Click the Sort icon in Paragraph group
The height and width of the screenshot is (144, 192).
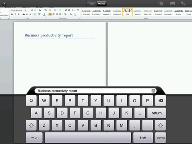(74, 10)
